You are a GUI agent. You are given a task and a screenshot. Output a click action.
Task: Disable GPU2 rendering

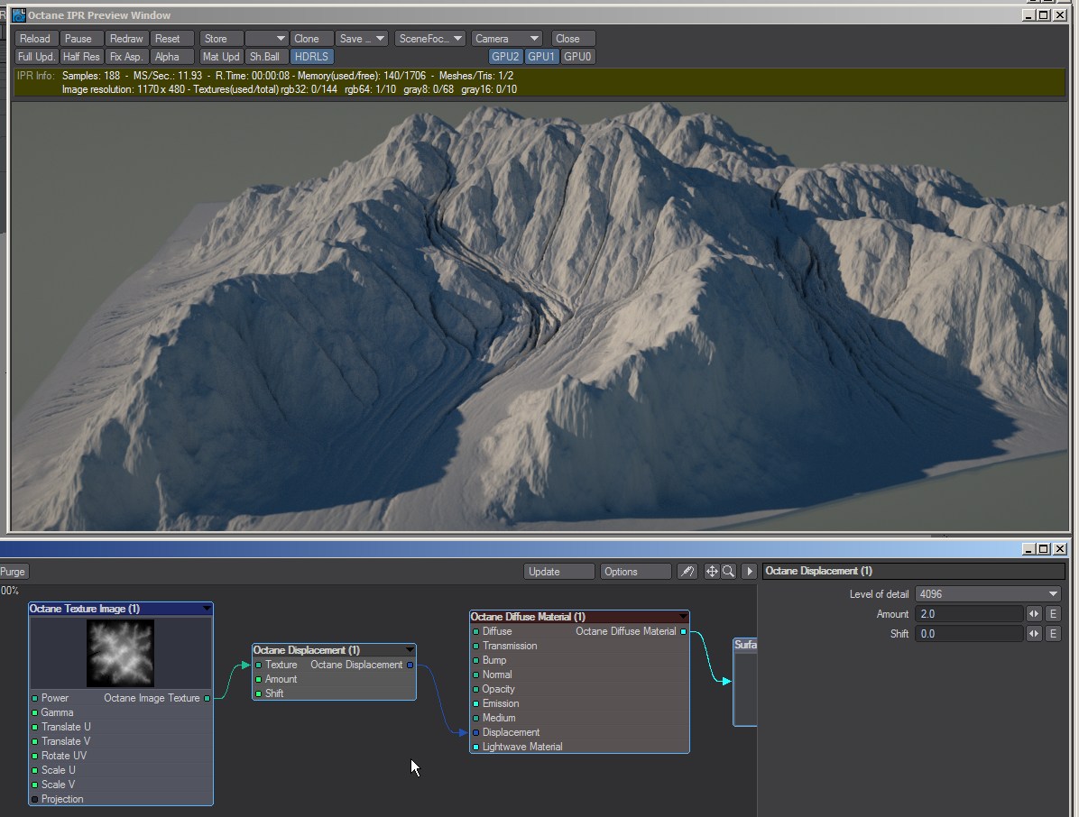tap(505, 57)
